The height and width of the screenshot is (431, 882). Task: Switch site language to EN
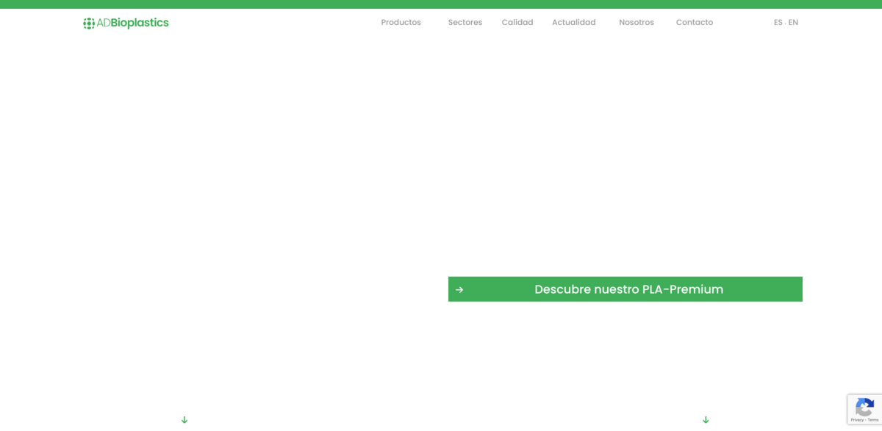coord(793,23)
